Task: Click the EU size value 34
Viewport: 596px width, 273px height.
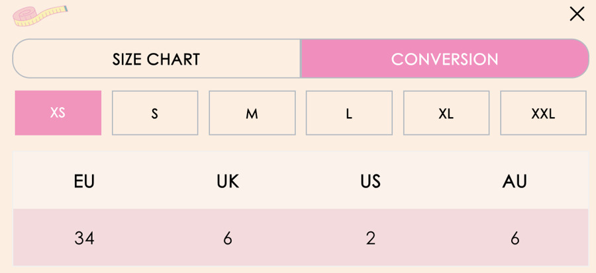Action: pos(84,238)
